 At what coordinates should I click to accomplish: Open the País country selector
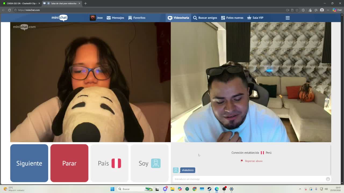109,163
